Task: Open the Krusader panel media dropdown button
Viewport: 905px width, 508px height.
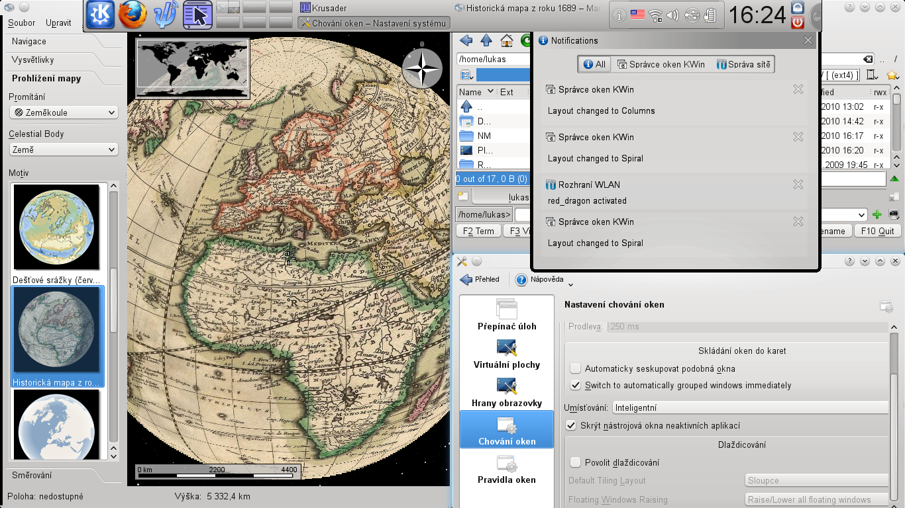Action: tap(466, 75)
